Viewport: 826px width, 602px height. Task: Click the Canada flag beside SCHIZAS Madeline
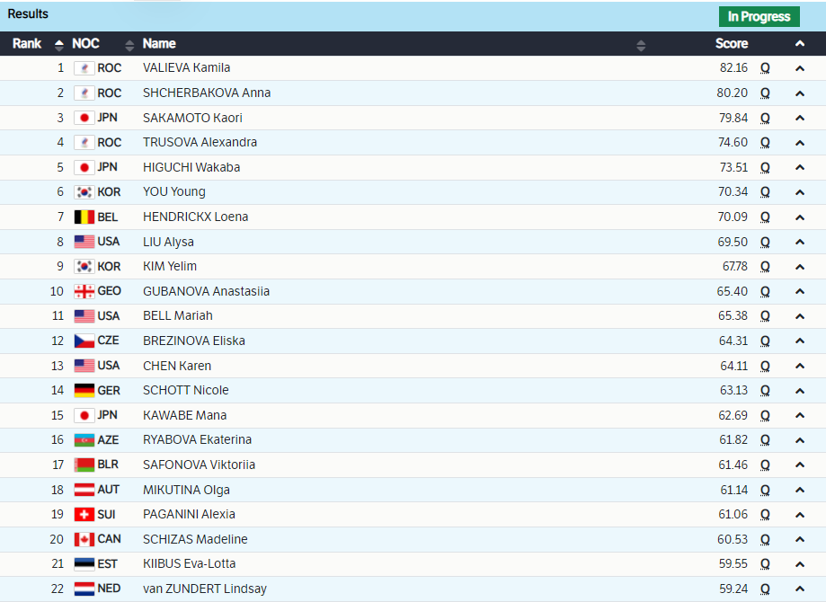(x=84, y=539)
